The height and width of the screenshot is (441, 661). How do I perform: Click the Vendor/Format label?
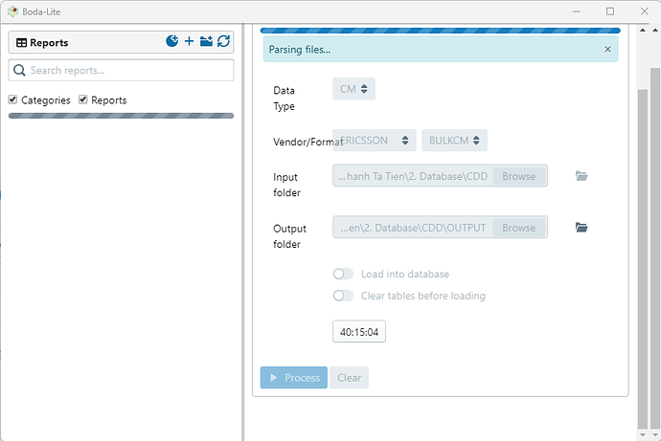tap(308, 142)
